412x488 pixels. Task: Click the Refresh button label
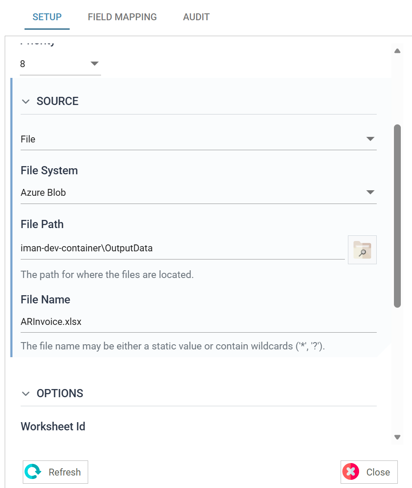[x=65, y=472]
